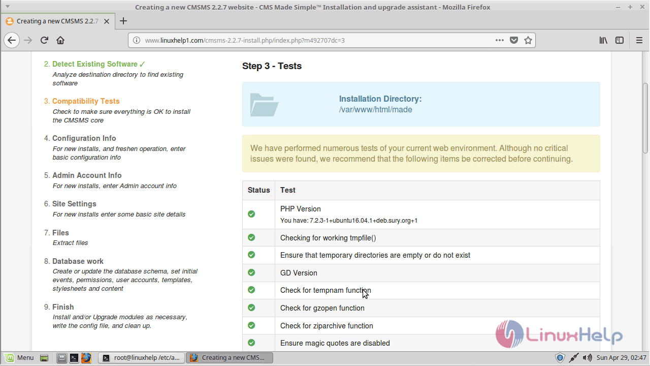The width and height of the screenshot is (650, 366).
Task: Launch Firefox from the panel launcher
Action: pos(86,358)
